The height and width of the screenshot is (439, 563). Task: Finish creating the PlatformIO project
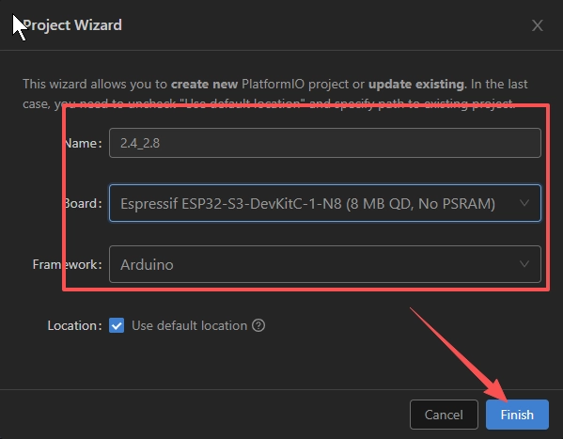pos(517,415)
